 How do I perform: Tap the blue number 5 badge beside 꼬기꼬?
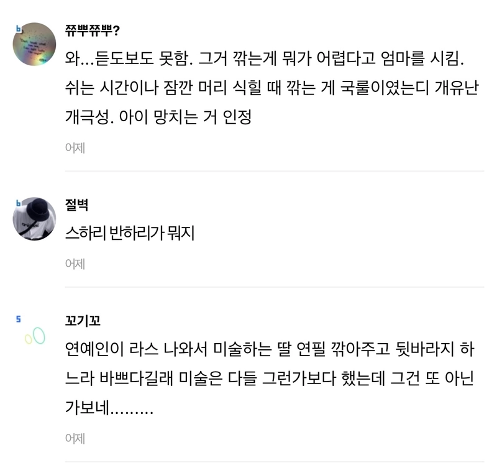click(x=19, y=319)
